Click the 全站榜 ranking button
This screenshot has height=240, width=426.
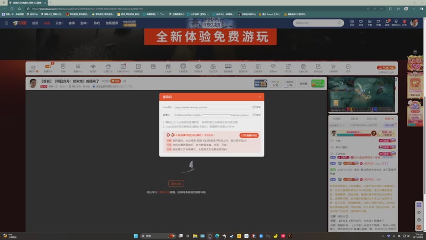pyautogui.click(x=304, y=84)
